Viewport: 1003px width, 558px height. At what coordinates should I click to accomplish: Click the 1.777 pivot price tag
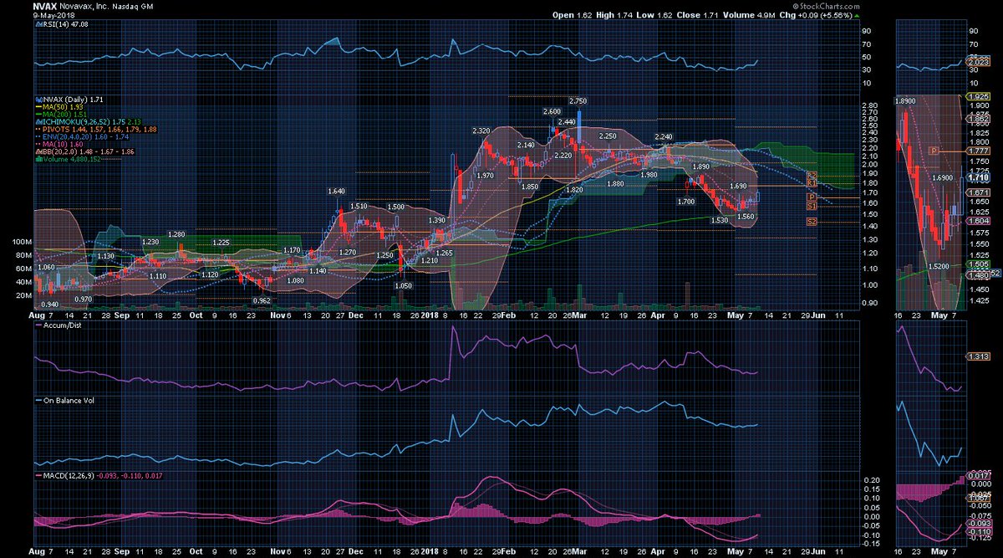978,151
